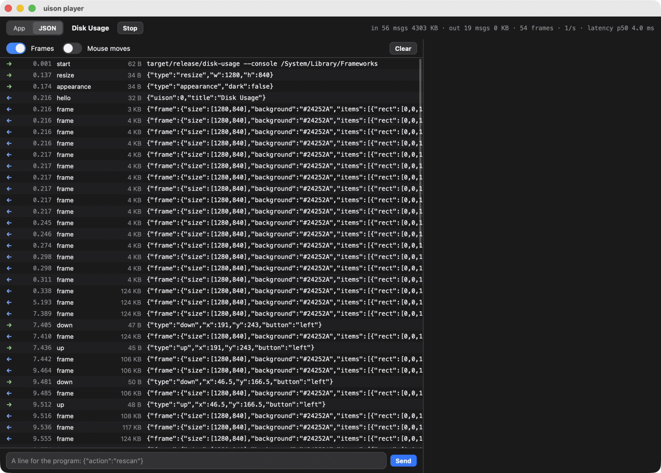Select the appearance JSON with "dark":false
This screenshot has height=473, width=661.
[210, 86]
